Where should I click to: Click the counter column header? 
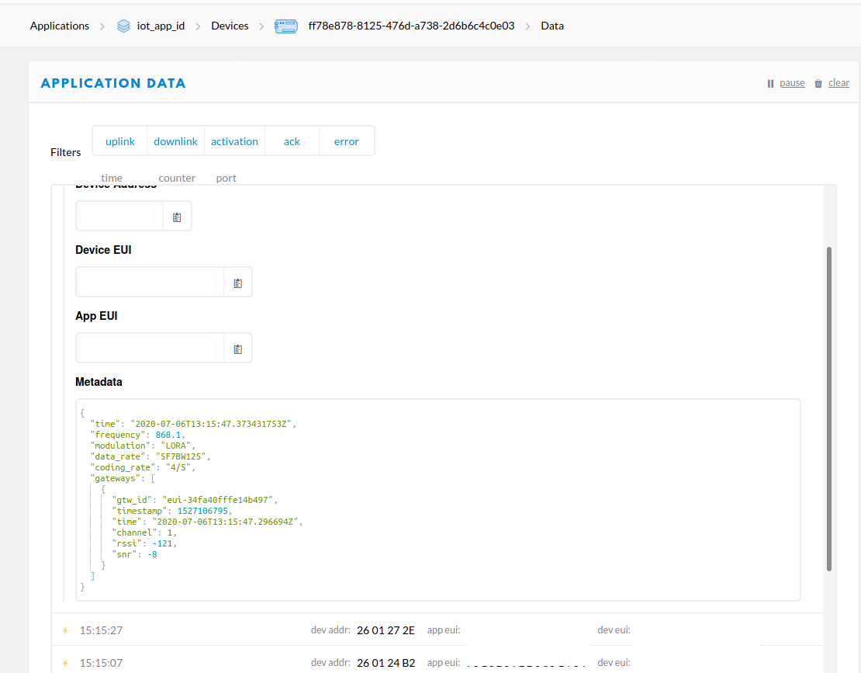177,178
